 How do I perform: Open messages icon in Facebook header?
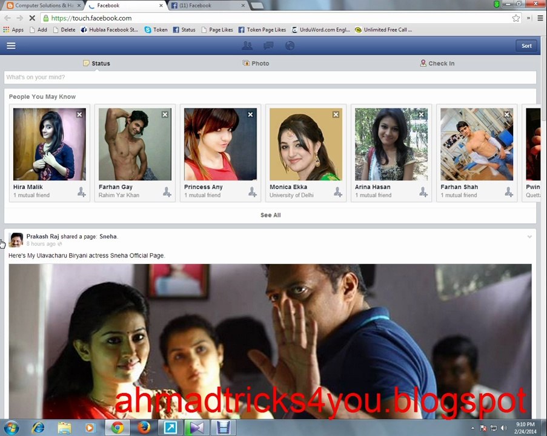click(x=268, y=45)
